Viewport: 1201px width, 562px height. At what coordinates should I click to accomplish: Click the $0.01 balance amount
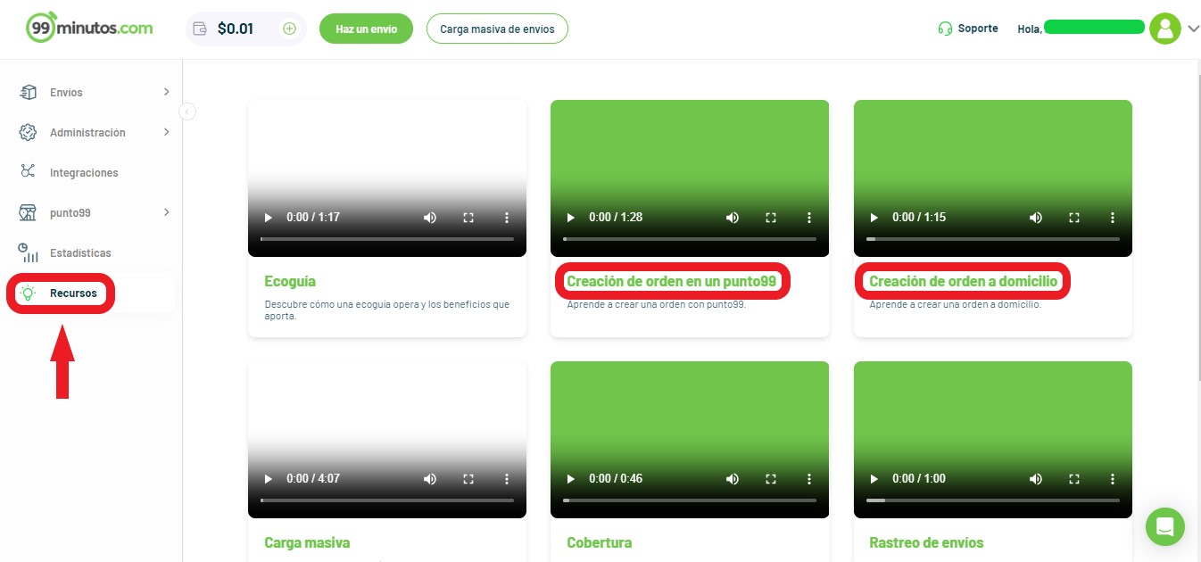tap(236, 29)
